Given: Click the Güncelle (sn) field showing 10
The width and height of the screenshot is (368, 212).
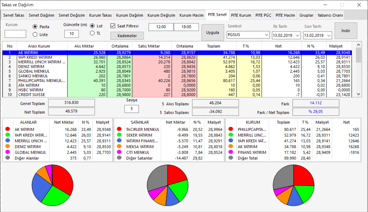Looking at the screenshot, I should (x=71, y=34).
